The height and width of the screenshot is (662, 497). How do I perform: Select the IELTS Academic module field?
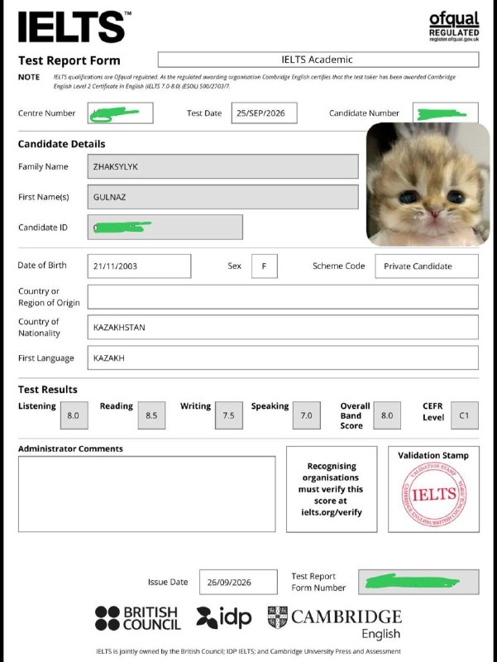(318, 60)
